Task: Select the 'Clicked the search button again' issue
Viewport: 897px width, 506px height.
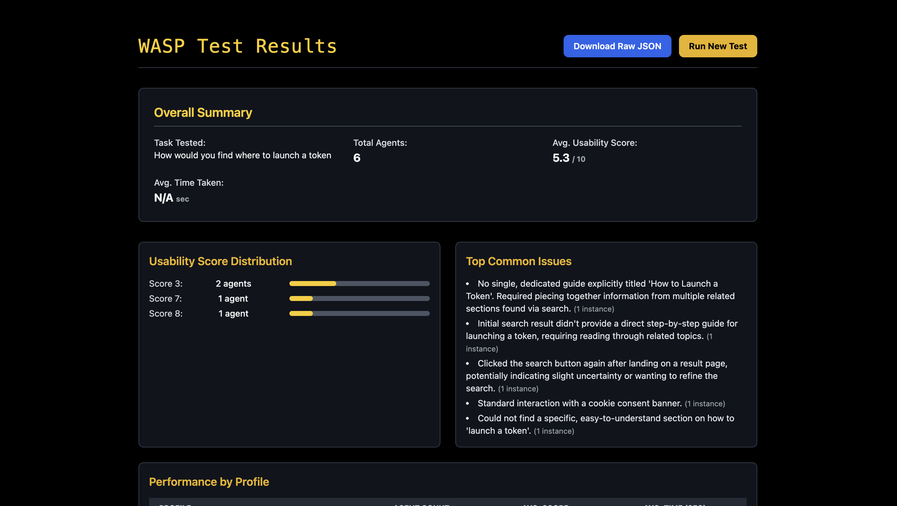Action: coord(596,376)
